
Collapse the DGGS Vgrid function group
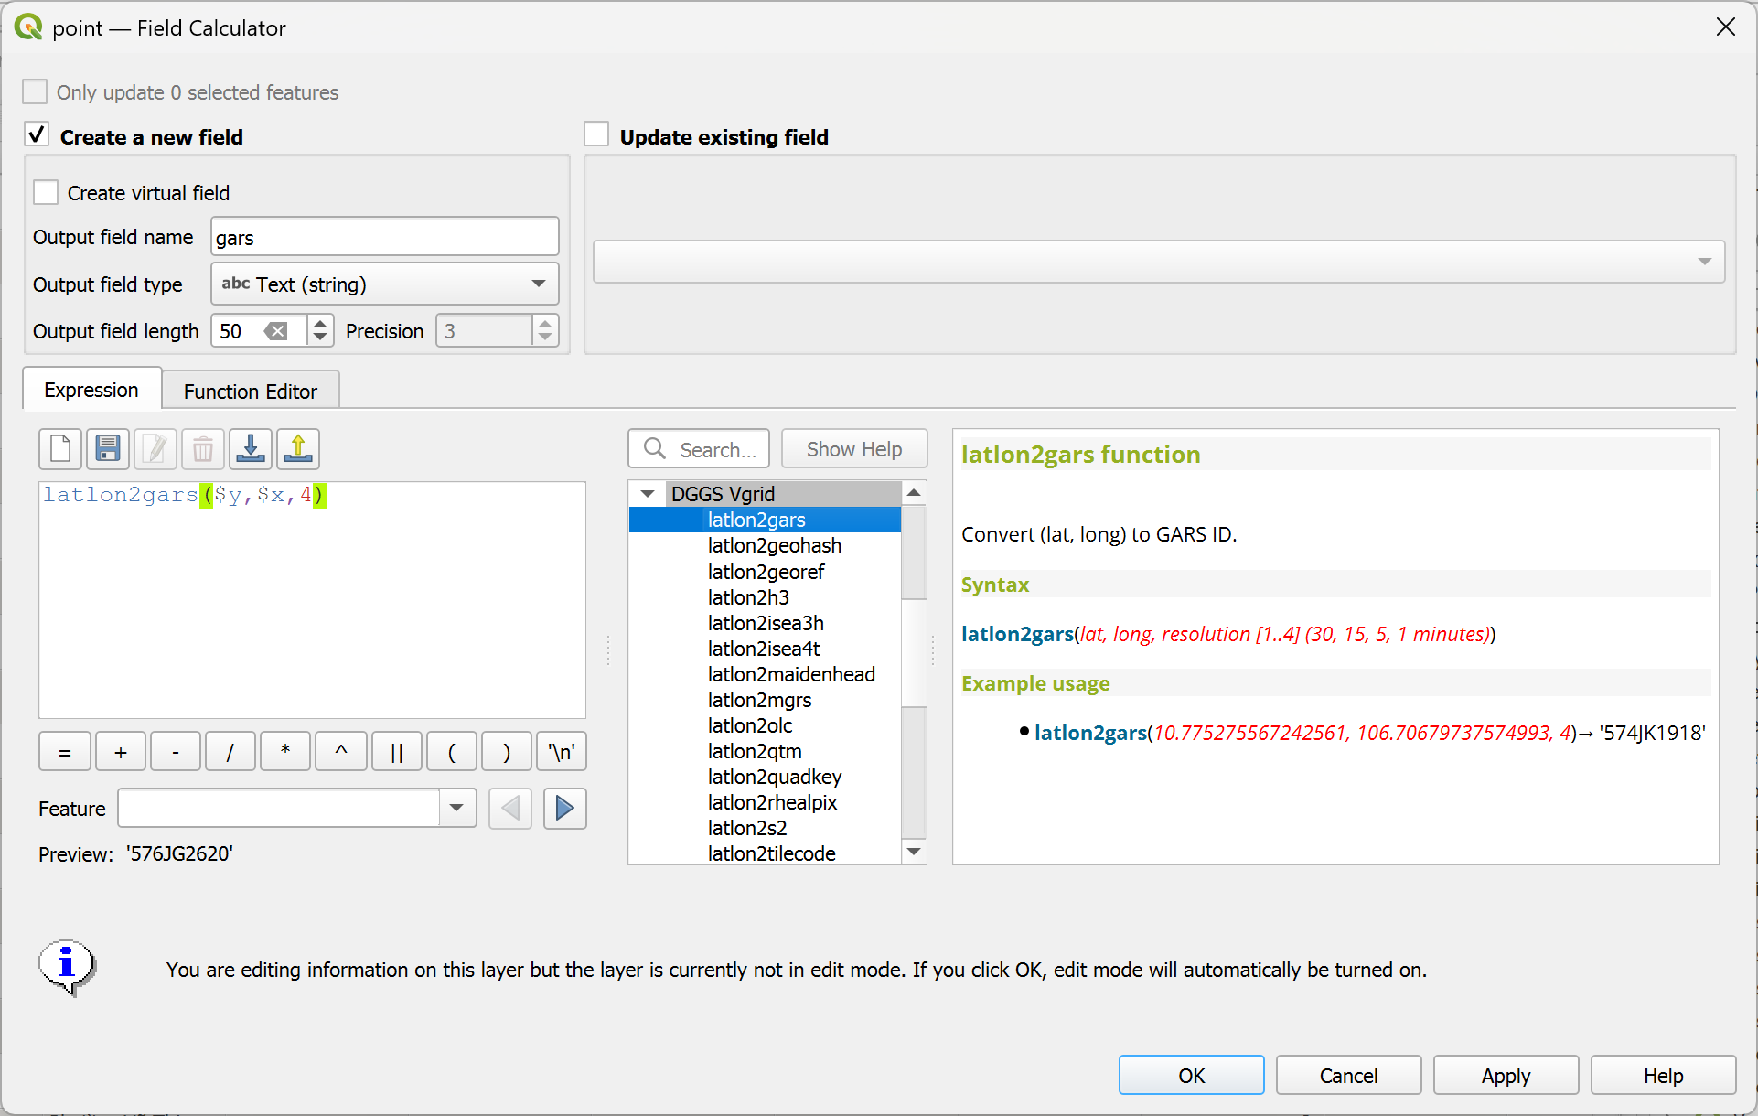pyautogui.click(x=648, y=494)
